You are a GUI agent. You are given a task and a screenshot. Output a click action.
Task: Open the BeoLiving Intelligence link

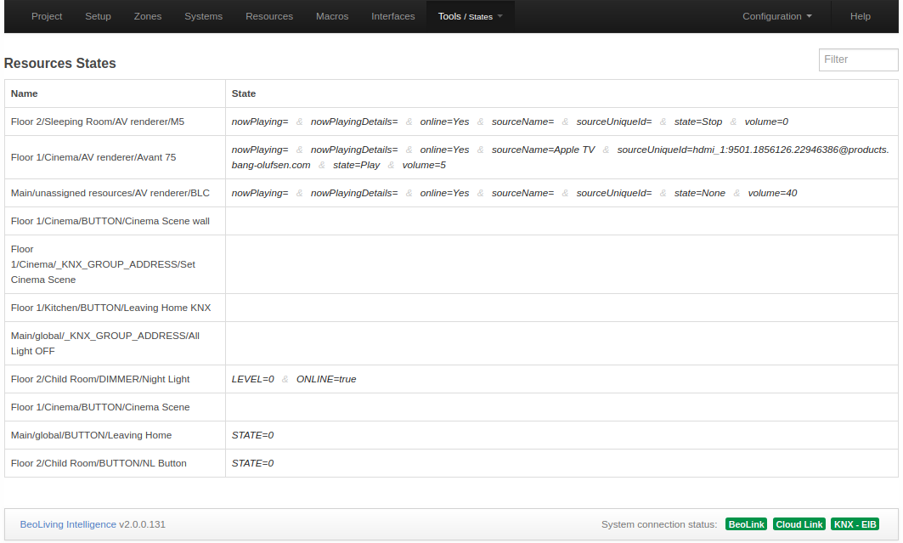pyautogui.click(x=68, y=524)
